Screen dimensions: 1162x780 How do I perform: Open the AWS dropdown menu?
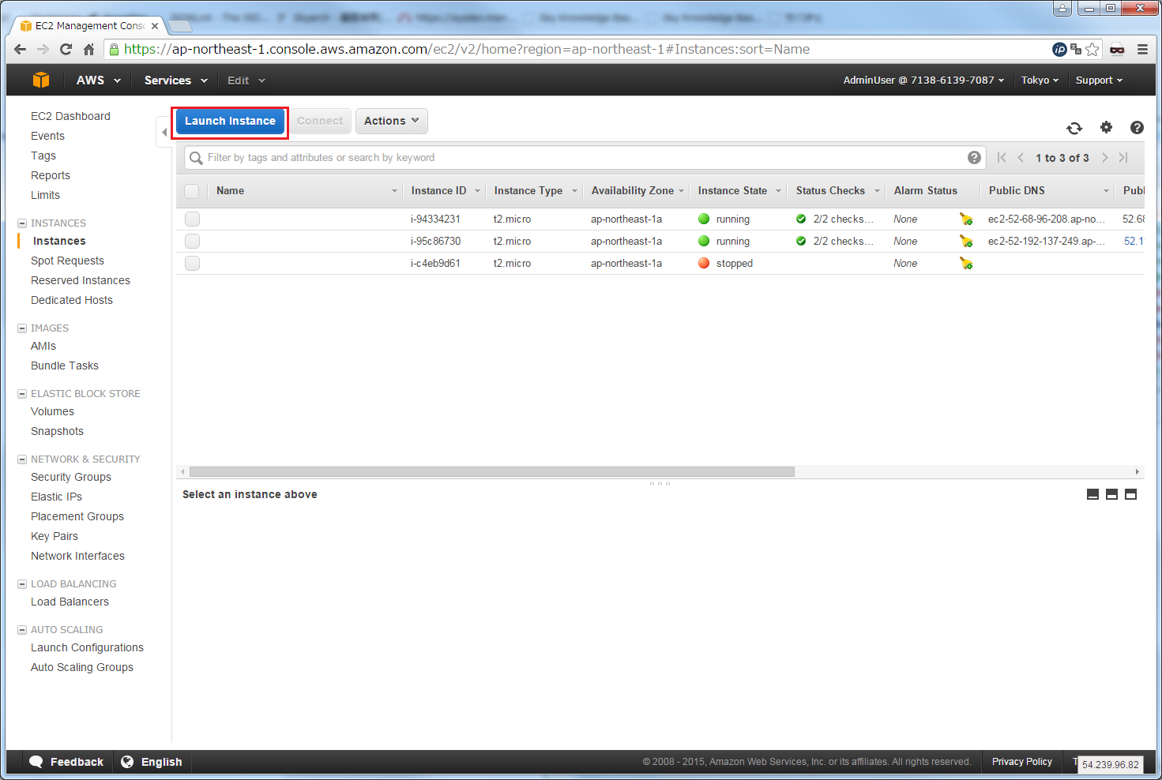click(x=99, y=81)
